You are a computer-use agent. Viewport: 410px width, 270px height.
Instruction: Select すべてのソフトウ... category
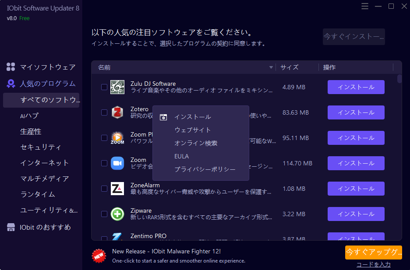pos(41,100)
